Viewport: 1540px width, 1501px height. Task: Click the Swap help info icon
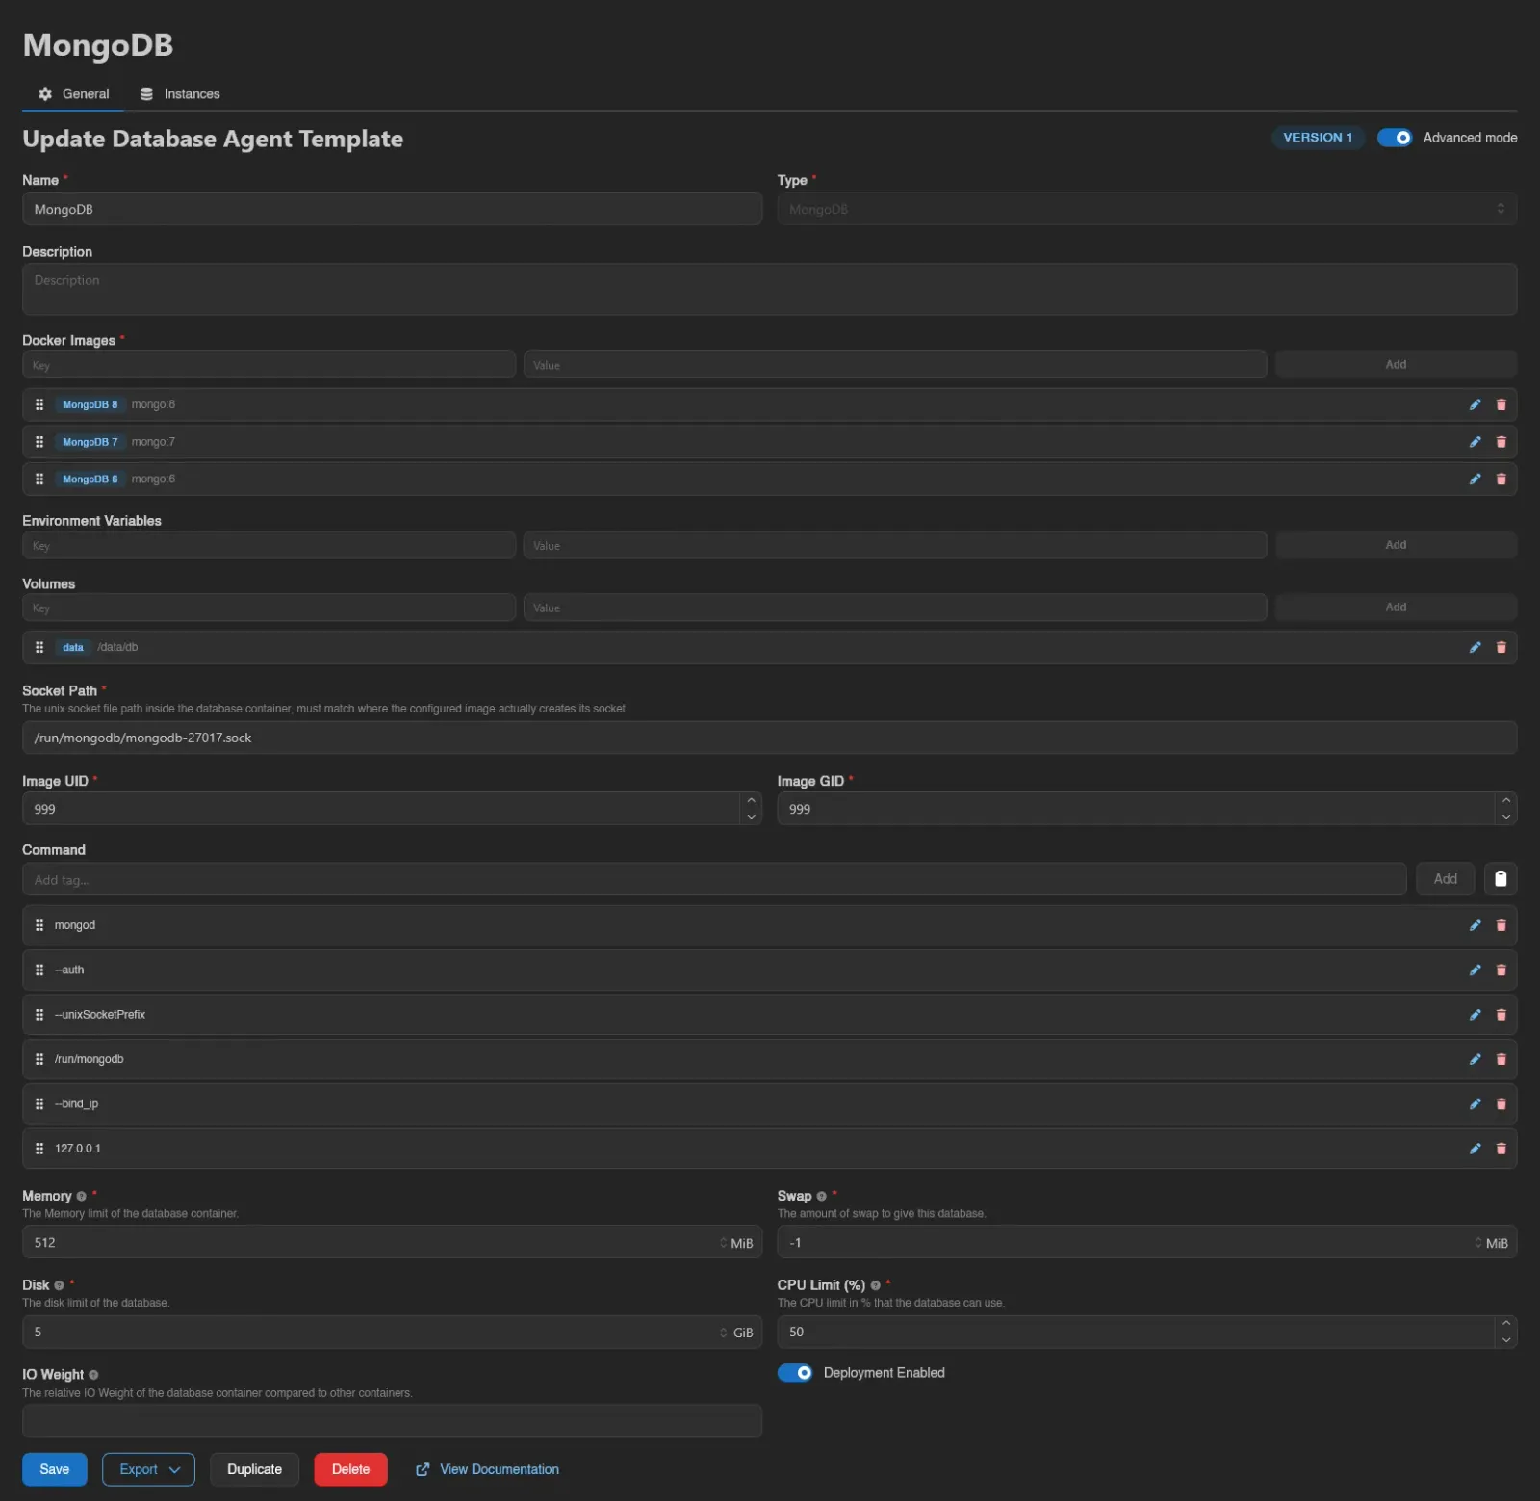point(821,1197)
